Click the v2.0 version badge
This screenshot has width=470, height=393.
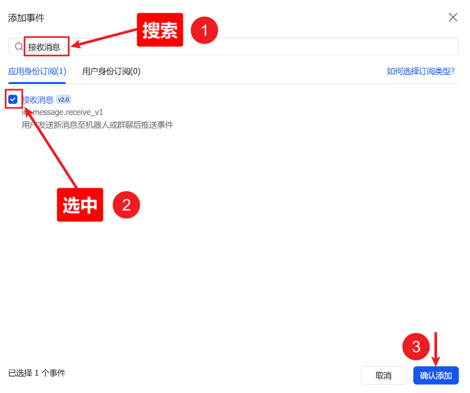click(64, 99)
